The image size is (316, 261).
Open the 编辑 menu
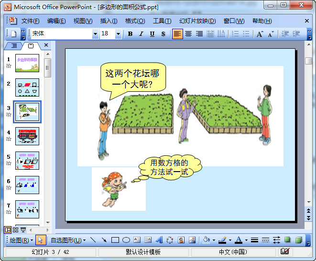point(56,21)
